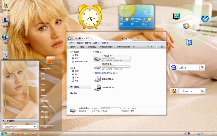Open the 文件(F) menu
This screenshot has height=136, width=217.
[x=72, y=43]
